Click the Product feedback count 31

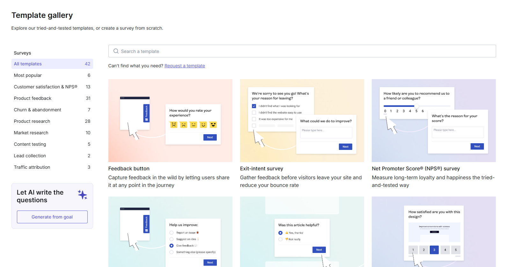[88, 98]
